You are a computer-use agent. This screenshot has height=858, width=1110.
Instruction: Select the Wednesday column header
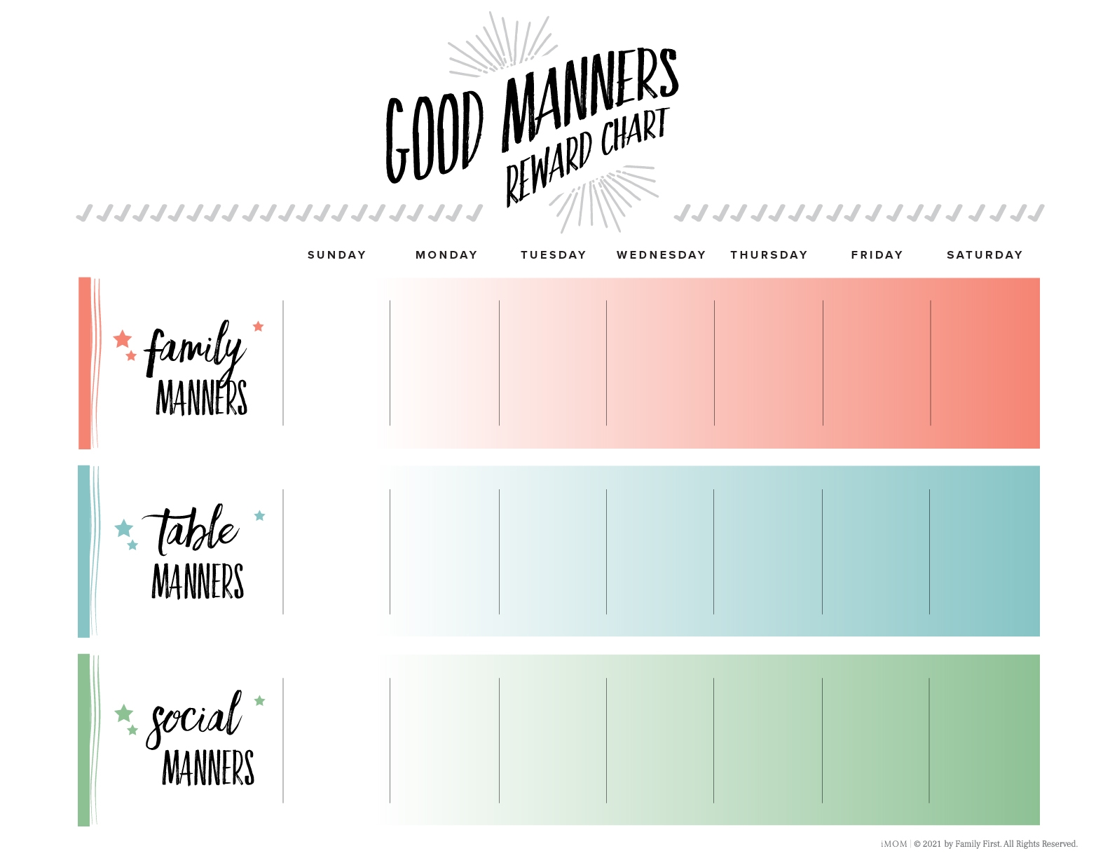click(x=661, y=255)
